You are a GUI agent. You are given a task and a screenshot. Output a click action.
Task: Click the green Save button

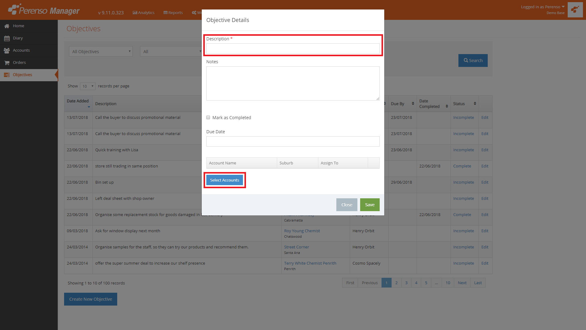click(370, 205)
